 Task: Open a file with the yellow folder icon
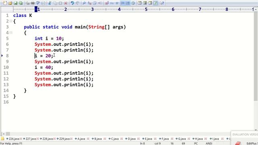click(10, 3)
